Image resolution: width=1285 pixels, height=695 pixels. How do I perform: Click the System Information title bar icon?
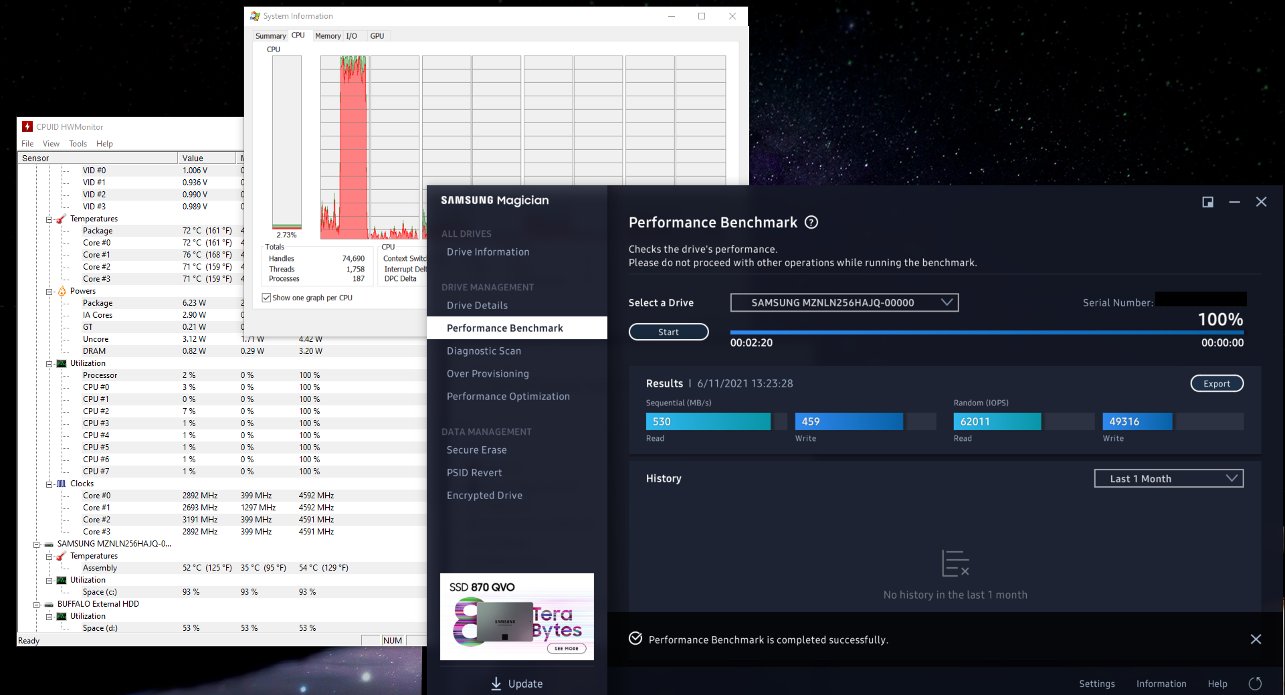[255, 16]
